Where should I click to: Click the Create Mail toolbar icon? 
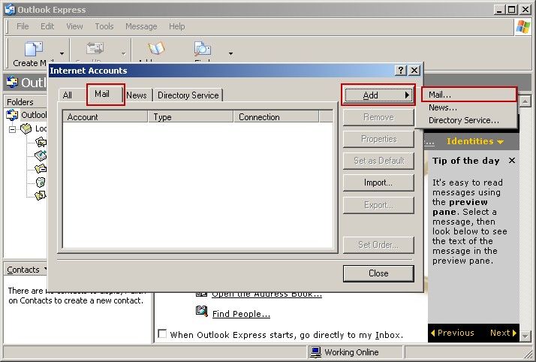click(34, 50)
